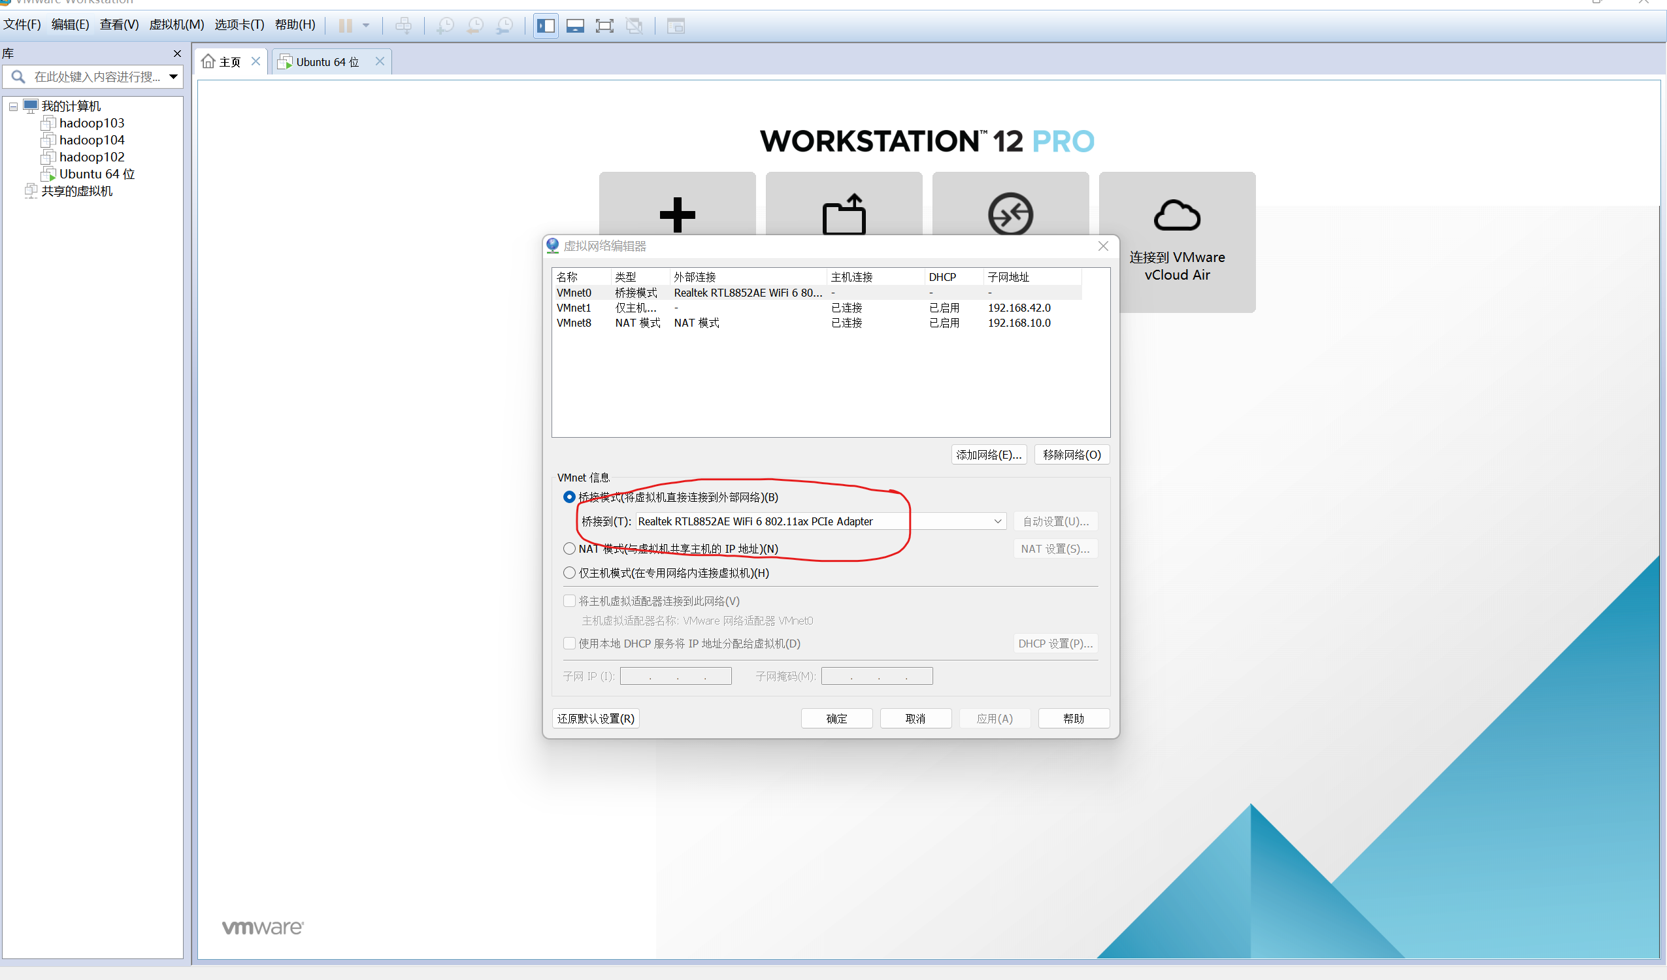Open the 虚拟机(M) menu
Screen dimensions: 1667x980
(176, 24)
